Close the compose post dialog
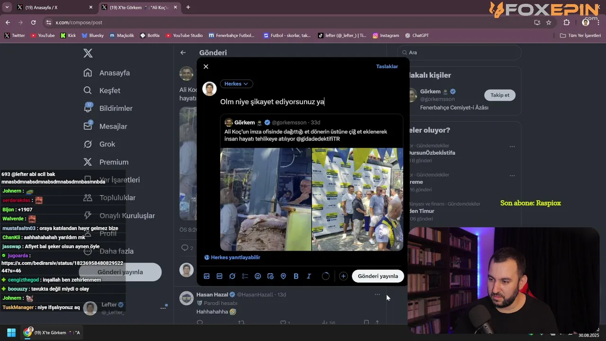Image resolution: width=606 pixels, height=341 pixels. [x=206, y=67]
